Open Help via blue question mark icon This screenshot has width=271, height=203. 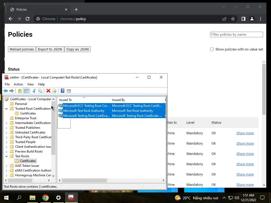pos(62,91)
